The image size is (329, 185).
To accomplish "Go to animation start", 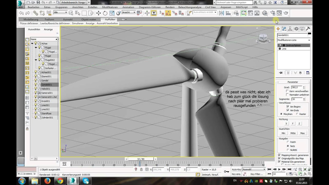I will (x=269, y=169).
